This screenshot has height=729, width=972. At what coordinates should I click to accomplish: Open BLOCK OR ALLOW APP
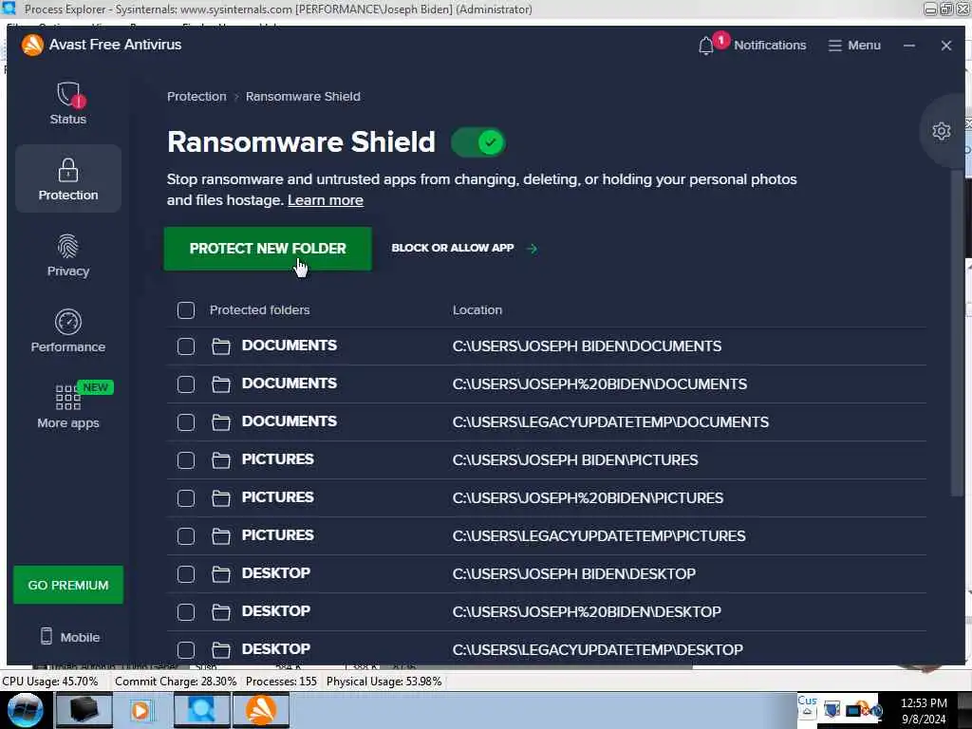point(464,248)
